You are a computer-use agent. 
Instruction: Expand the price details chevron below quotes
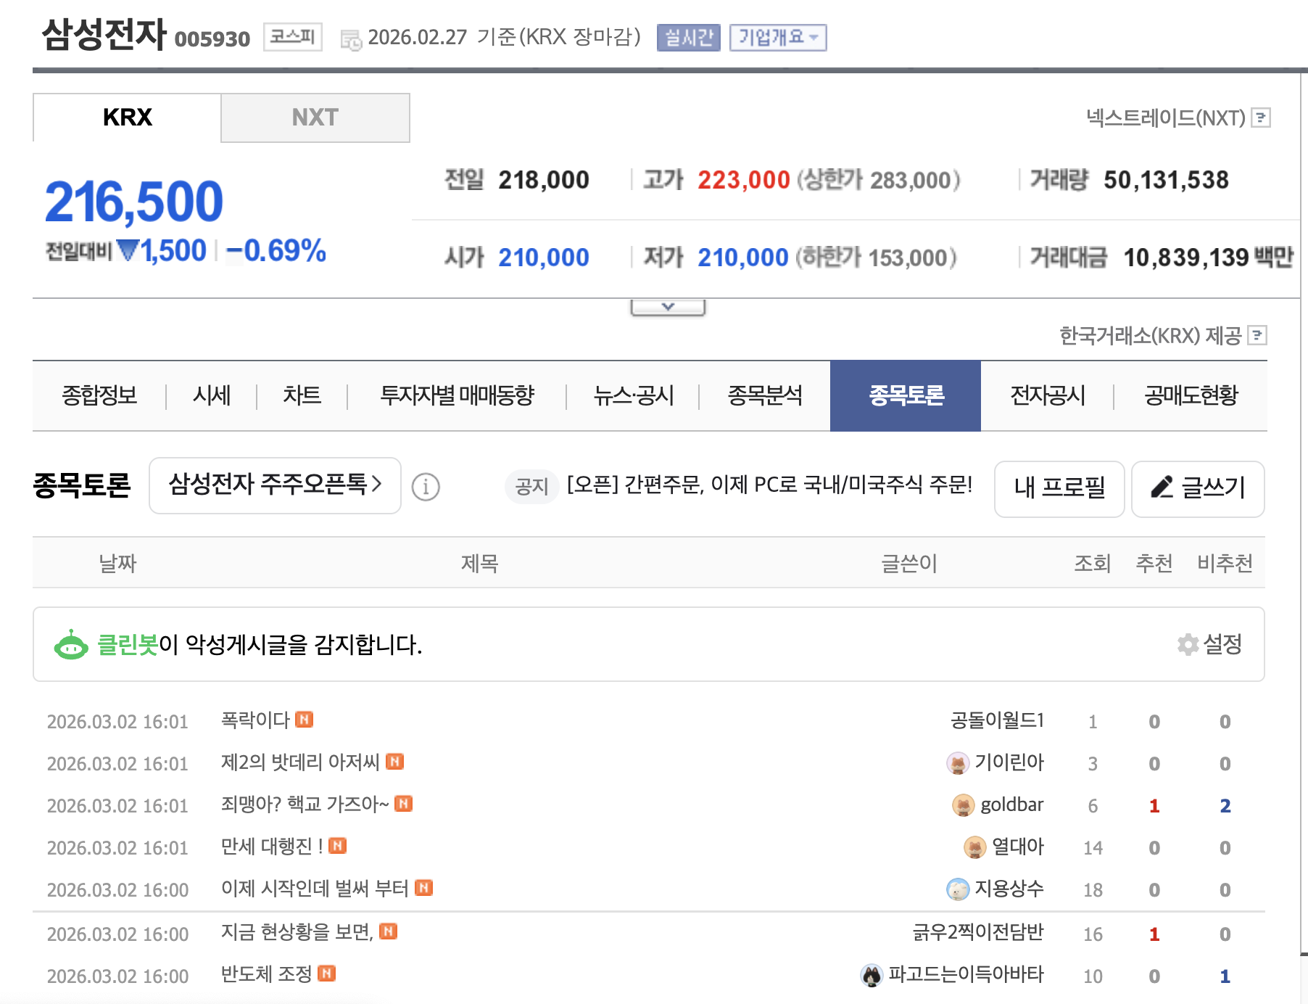point(668,305)
